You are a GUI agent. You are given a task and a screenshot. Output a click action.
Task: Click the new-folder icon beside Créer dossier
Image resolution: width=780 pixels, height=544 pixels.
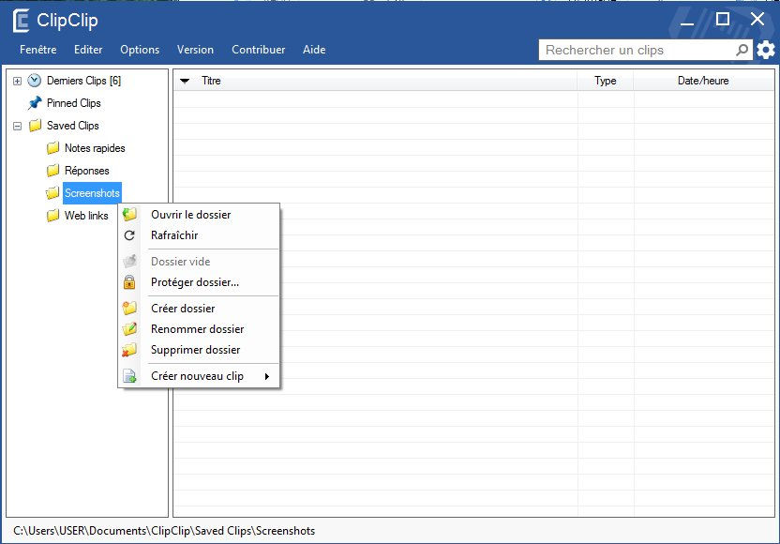(129, 308)
